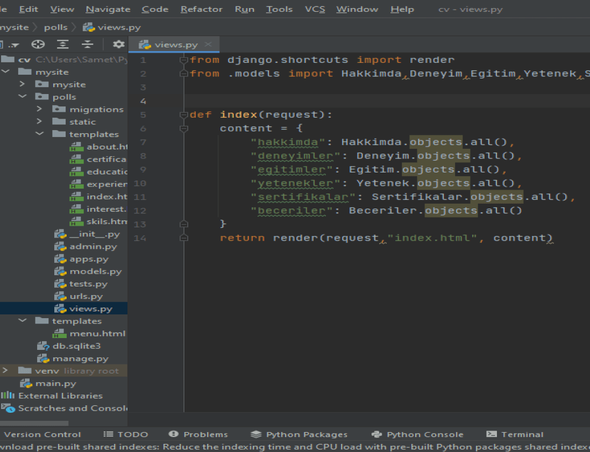This screenshot has width=590, height=452.
Task: Click the Select Opened File target icon
Action: 38,45
